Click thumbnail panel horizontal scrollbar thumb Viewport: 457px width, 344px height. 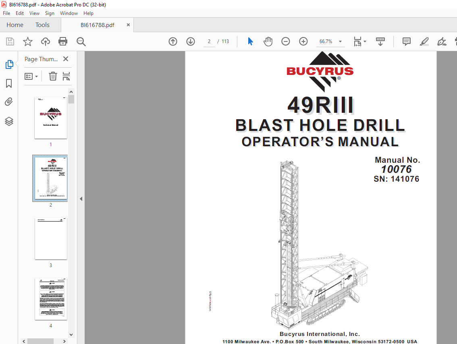41,341
